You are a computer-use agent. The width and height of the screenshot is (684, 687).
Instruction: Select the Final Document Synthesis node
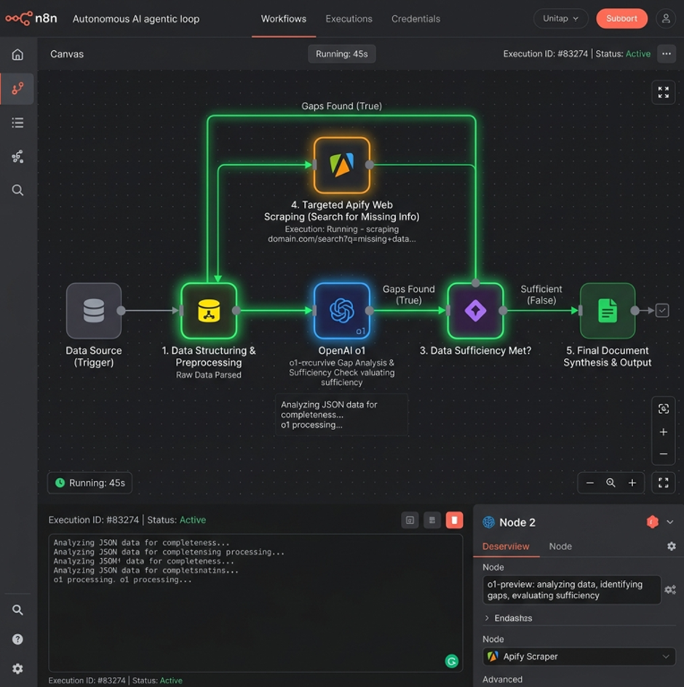608,311
